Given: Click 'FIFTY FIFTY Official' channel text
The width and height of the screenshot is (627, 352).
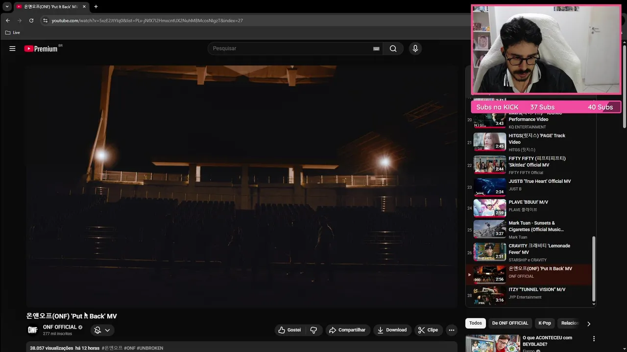Looking at the screenshot, I should pyautogui.click(x=526, y=173).
